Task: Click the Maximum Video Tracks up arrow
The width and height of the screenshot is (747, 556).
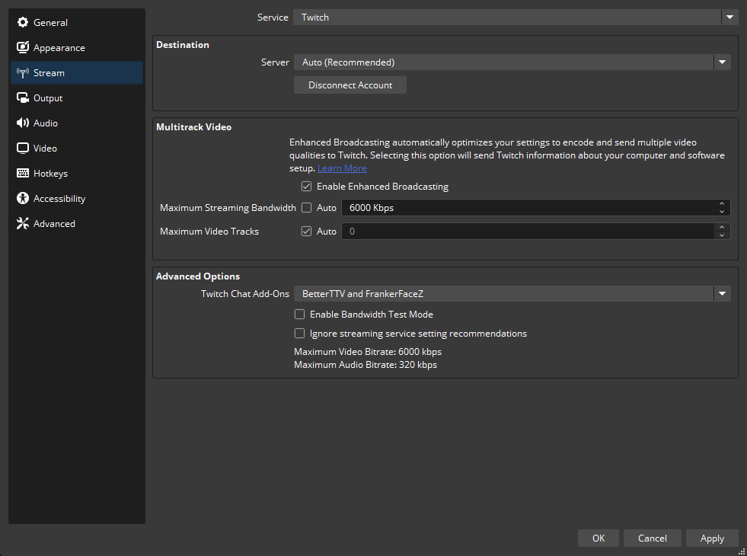Action: tap(722, 227)
